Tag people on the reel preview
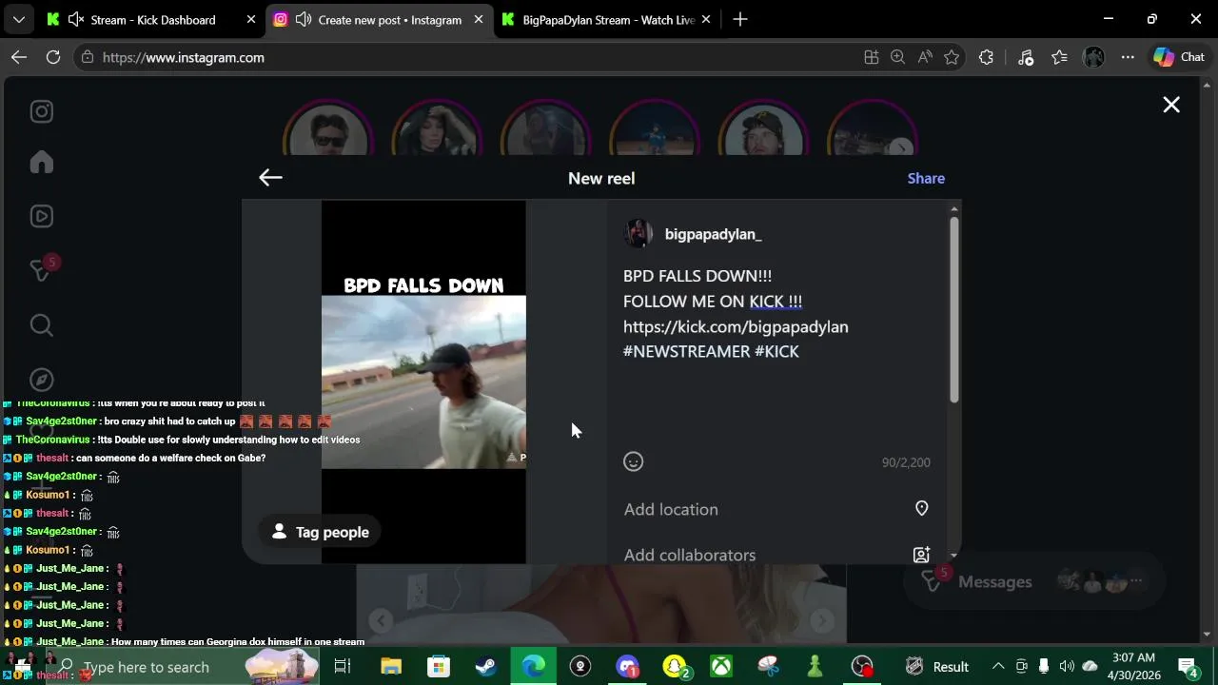This screenshot has height=685, width=1218. 320,532
